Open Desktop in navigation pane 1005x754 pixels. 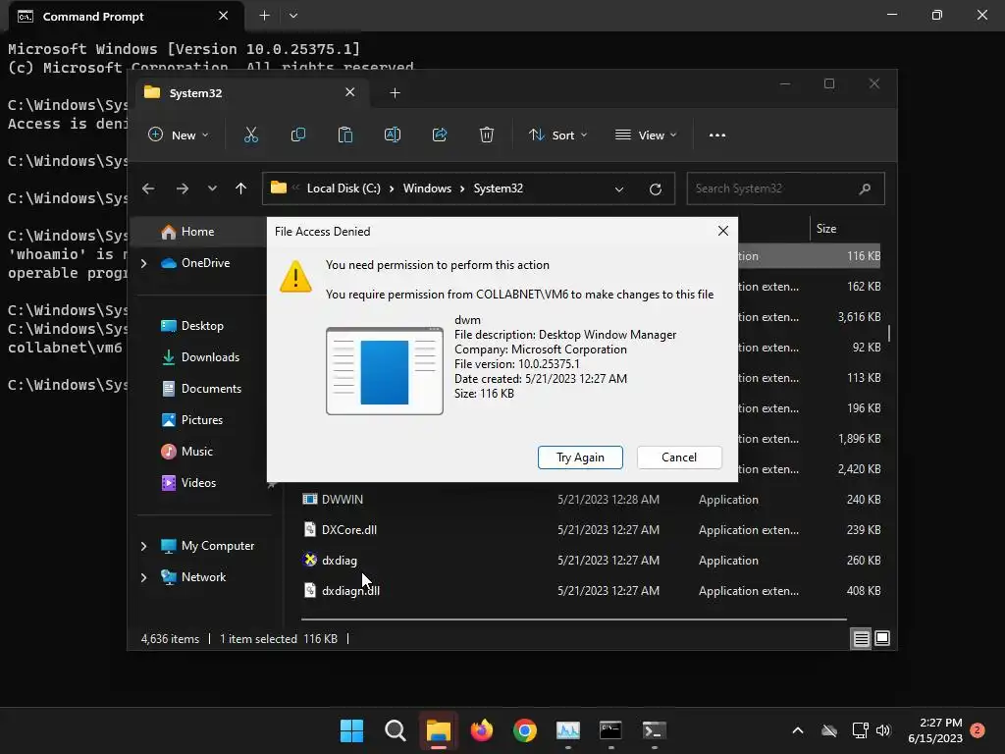(202, 326)
